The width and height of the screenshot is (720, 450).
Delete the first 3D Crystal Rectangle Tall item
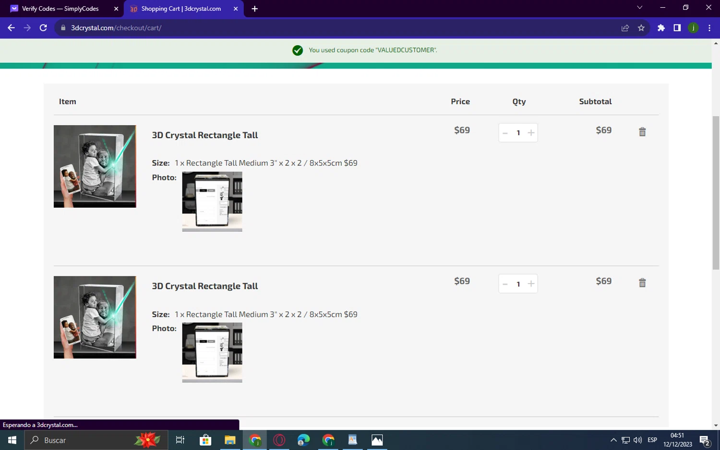point(642,132)
